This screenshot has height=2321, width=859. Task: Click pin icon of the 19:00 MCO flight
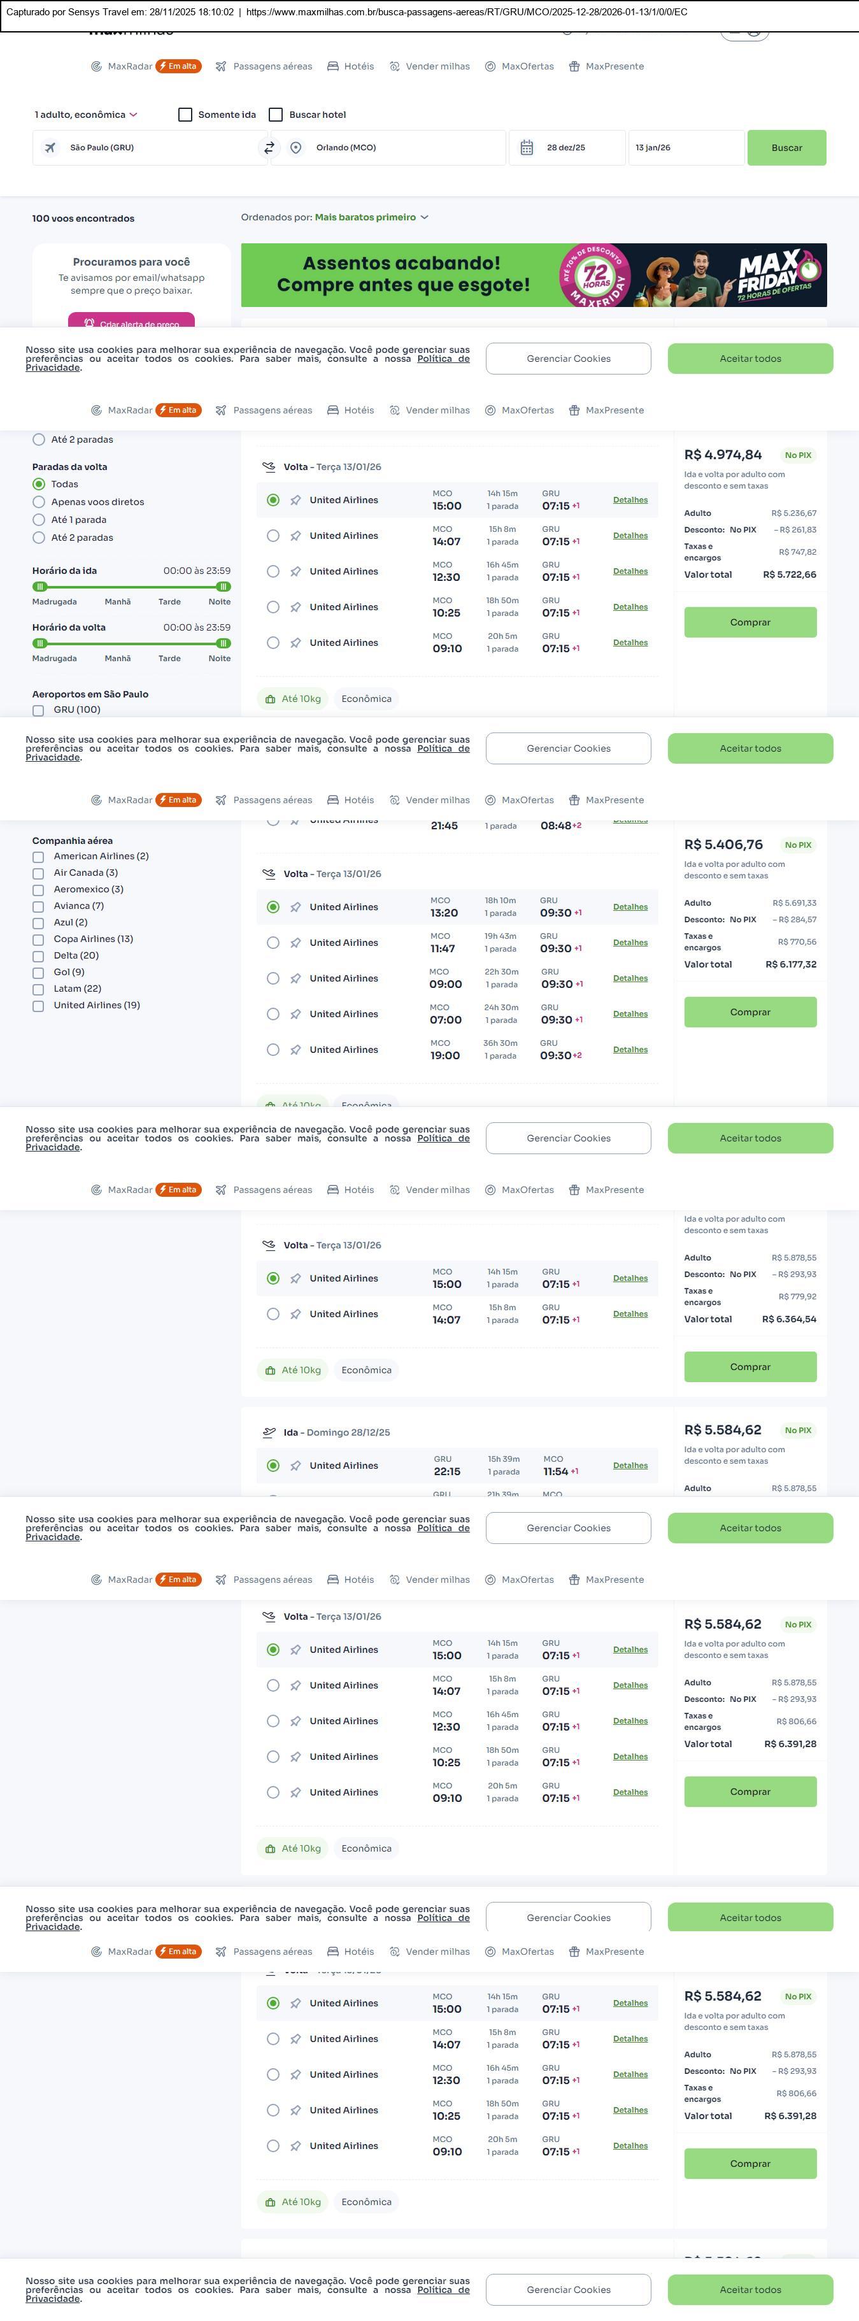click(x=295, y=1050)
